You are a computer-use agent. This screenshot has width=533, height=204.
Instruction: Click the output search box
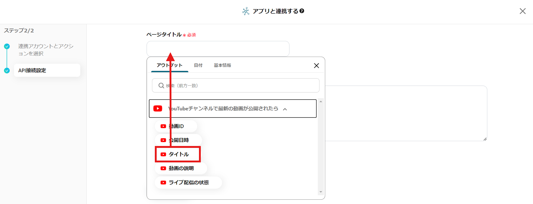tap(236, 86)
